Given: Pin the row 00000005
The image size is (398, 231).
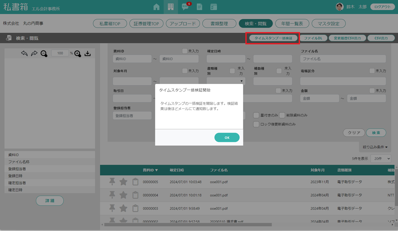Looking at the screenshot, I should coord(112,181).
